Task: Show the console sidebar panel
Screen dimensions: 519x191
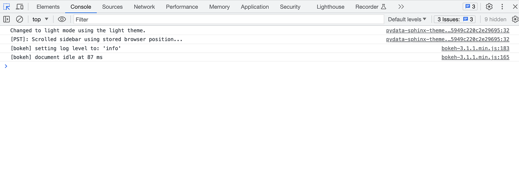Action: (6, 19)
